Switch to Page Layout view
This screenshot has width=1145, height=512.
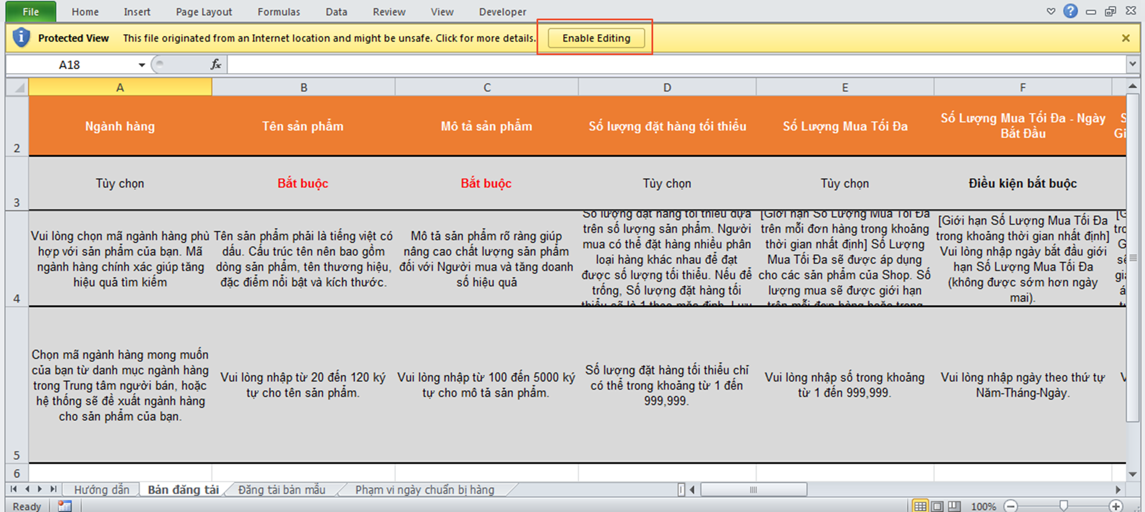tap(937, 506)
